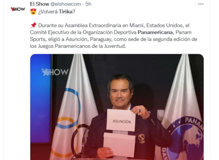Click the line mentioning Juegos Panamericanos de la Juventud
This screenshot has height=160, width=219.
point(78,46)
